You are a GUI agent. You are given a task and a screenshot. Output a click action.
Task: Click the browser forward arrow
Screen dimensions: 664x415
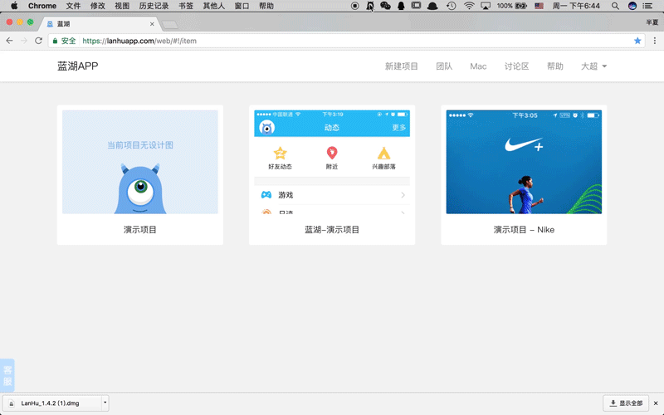(x=24, y=41)
